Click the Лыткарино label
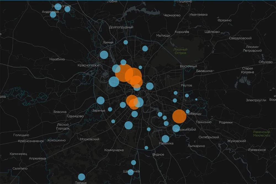 pos(196,146)
